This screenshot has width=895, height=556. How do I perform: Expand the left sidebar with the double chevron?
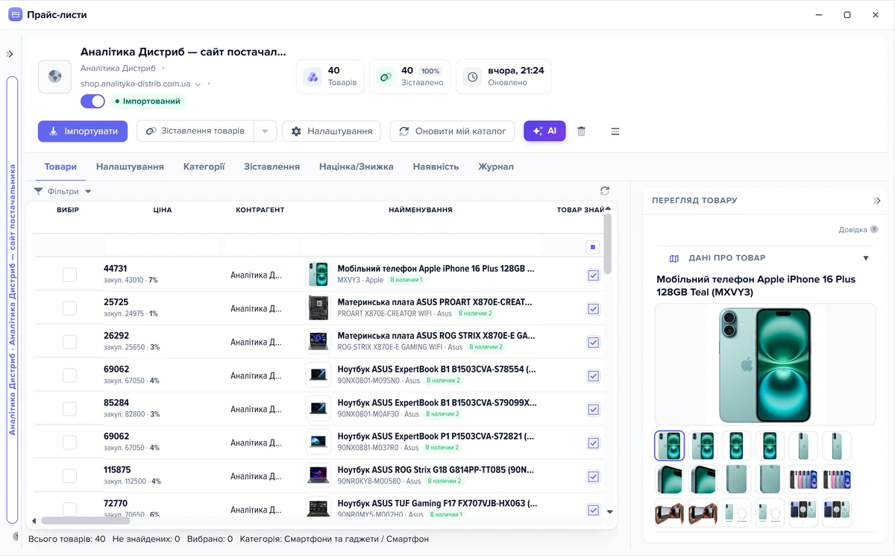pyautogui.click(x=10, y=54)
